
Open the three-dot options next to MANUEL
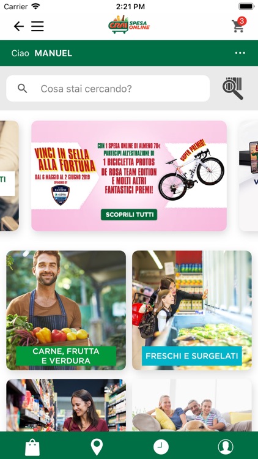pyautogui.click(x=240, y=53)
